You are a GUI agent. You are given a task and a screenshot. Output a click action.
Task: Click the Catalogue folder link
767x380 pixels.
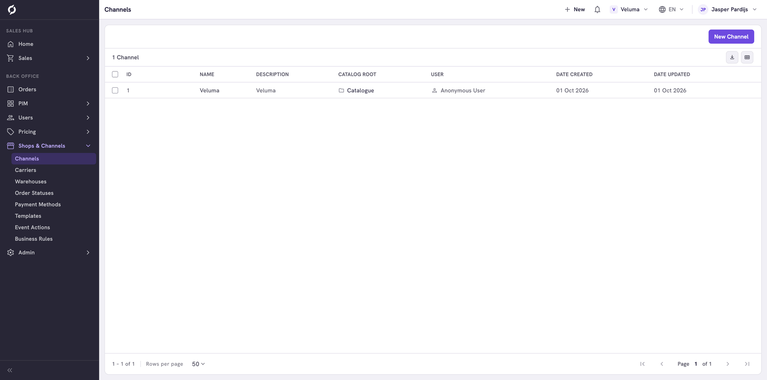pyautogui.click(x=361, y=90)
